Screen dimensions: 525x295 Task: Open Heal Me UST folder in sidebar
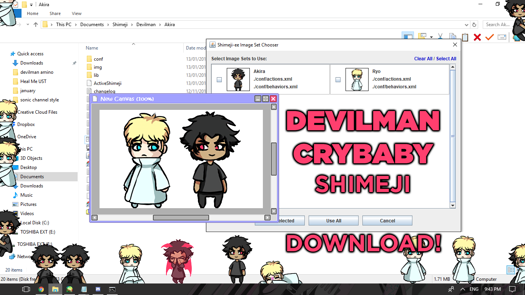coord(33,81)
